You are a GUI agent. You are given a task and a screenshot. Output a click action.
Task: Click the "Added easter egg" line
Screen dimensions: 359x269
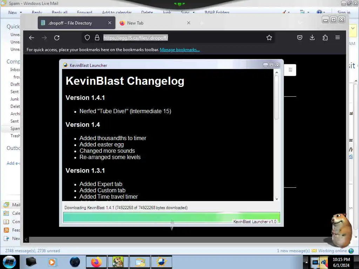click(101, 145)
